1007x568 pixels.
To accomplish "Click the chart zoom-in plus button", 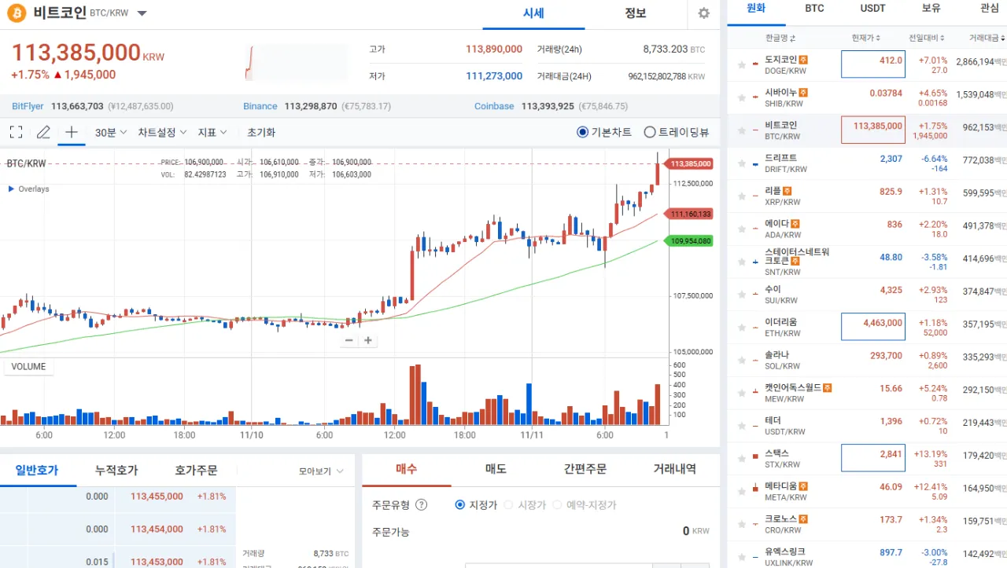I will pyautogui.click(x=367, y=340).
